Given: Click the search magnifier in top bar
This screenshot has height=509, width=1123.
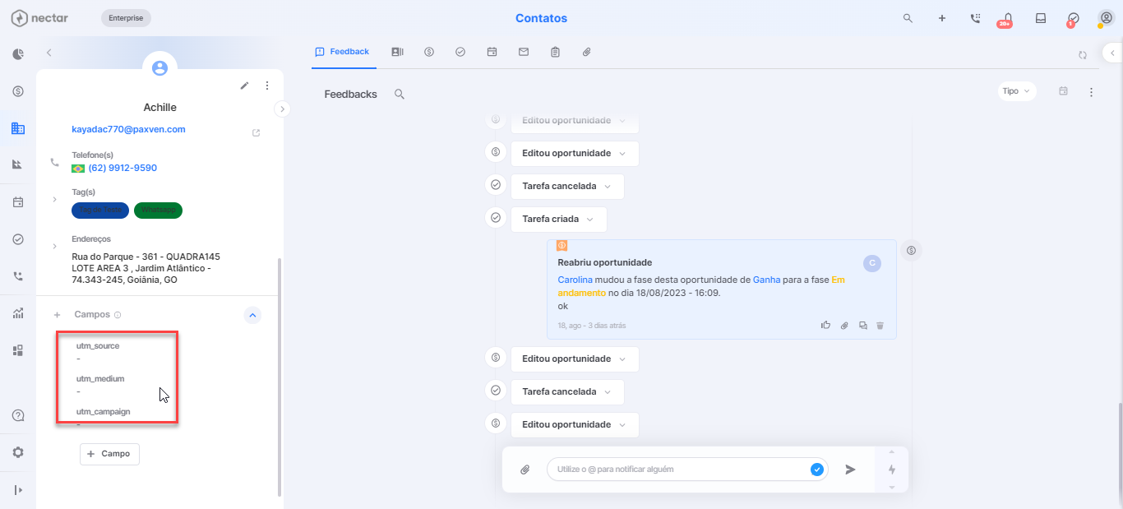Looking at the screenshot, I should pyautogui.click(x=908, y=18).
